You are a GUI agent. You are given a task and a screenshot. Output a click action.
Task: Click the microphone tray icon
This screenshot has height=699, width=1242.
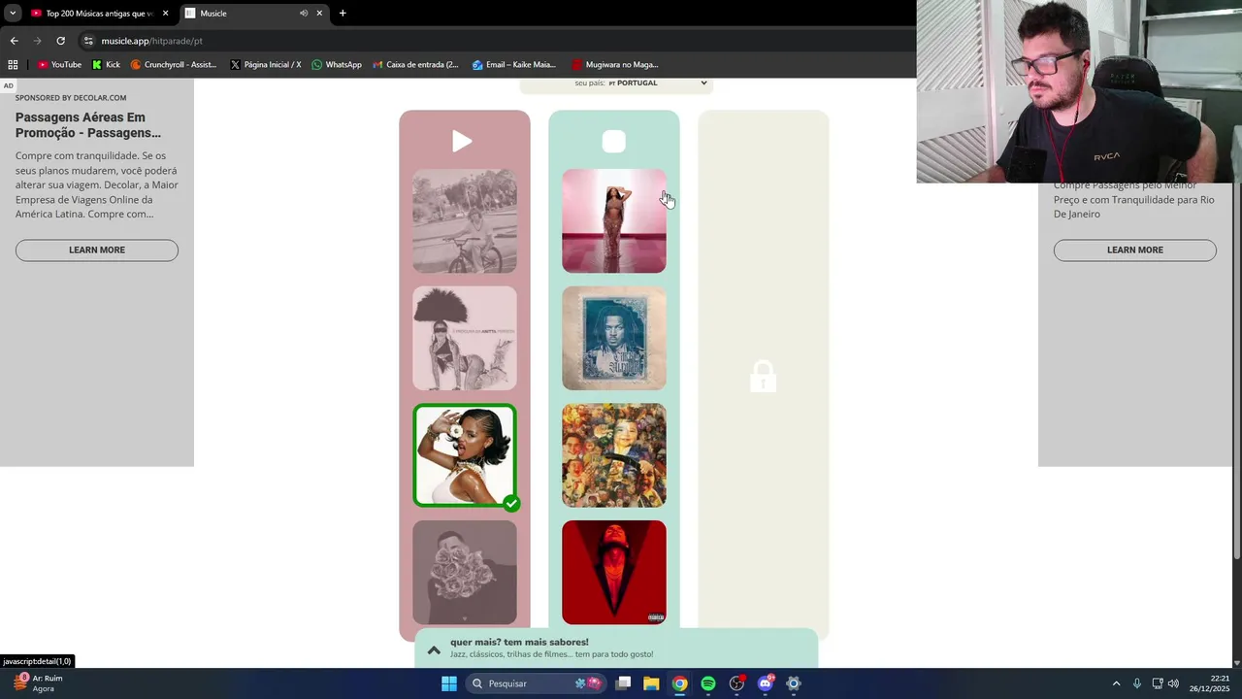tap(1137, 683)
